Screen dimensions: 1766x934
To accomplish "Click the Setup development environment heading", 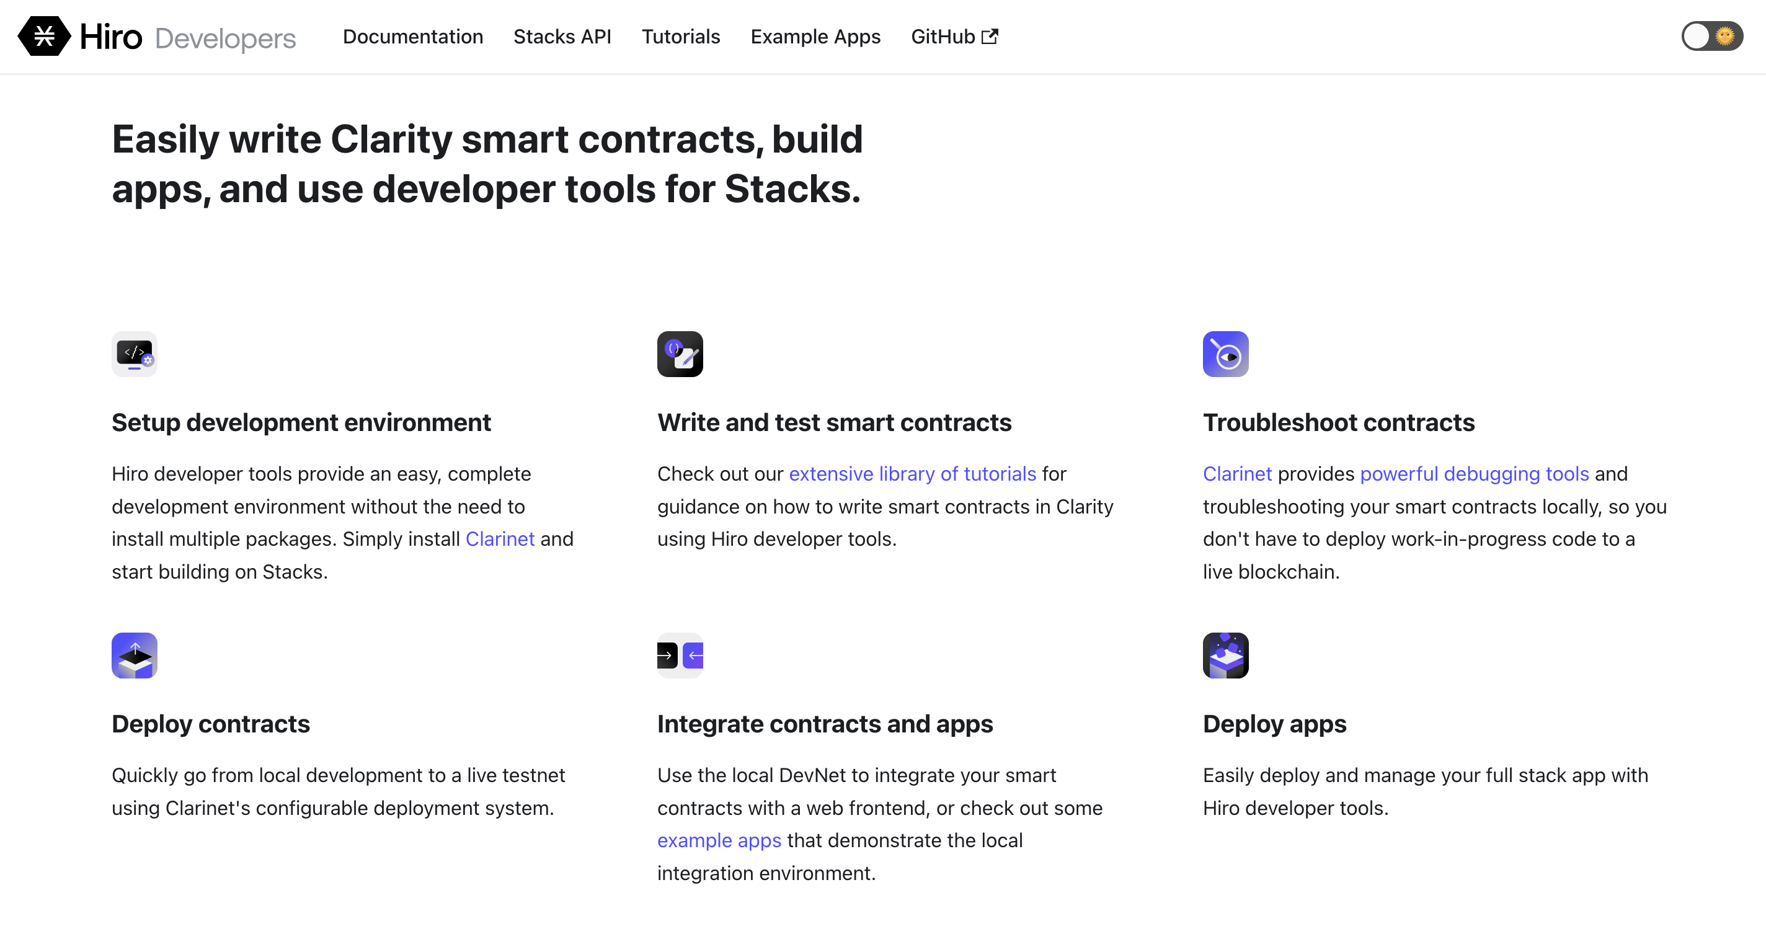I will (x=301, y=422).
